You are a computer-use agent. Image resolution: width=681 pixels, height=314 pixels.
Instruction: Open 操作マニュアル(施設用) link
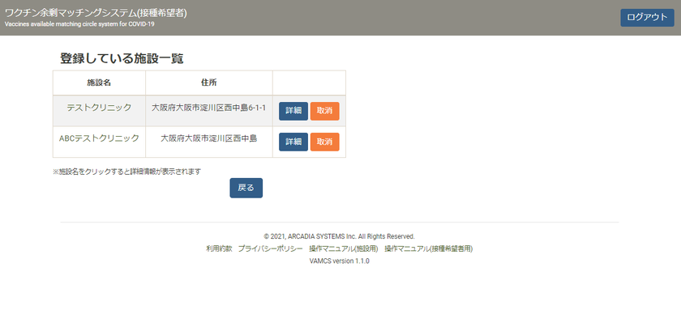344,249
